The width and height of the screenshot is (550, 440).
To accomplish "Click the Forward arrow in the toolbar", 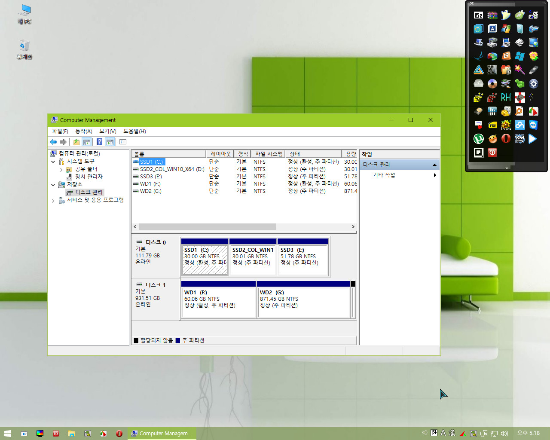I will click(63, 142).
